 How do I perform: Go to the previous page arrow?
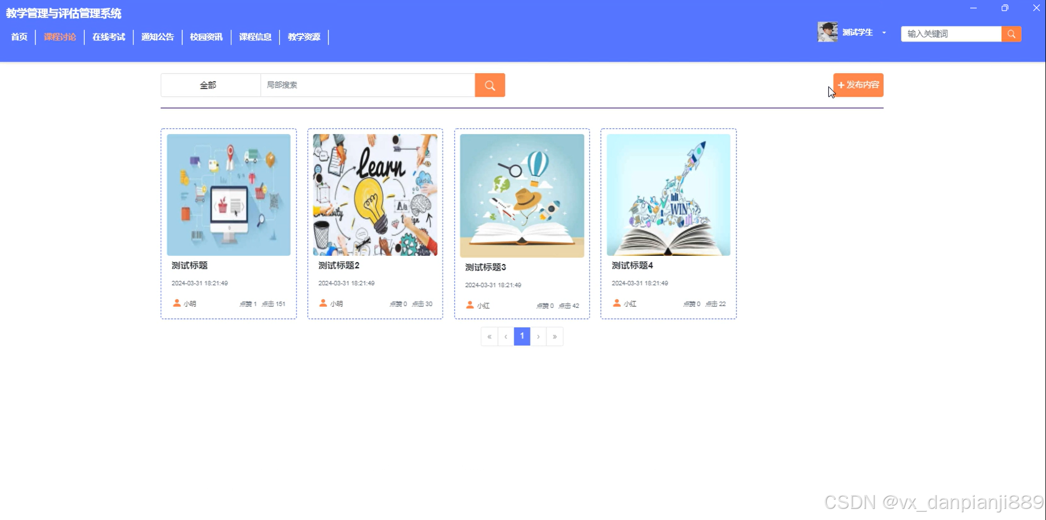click(506, 336)
